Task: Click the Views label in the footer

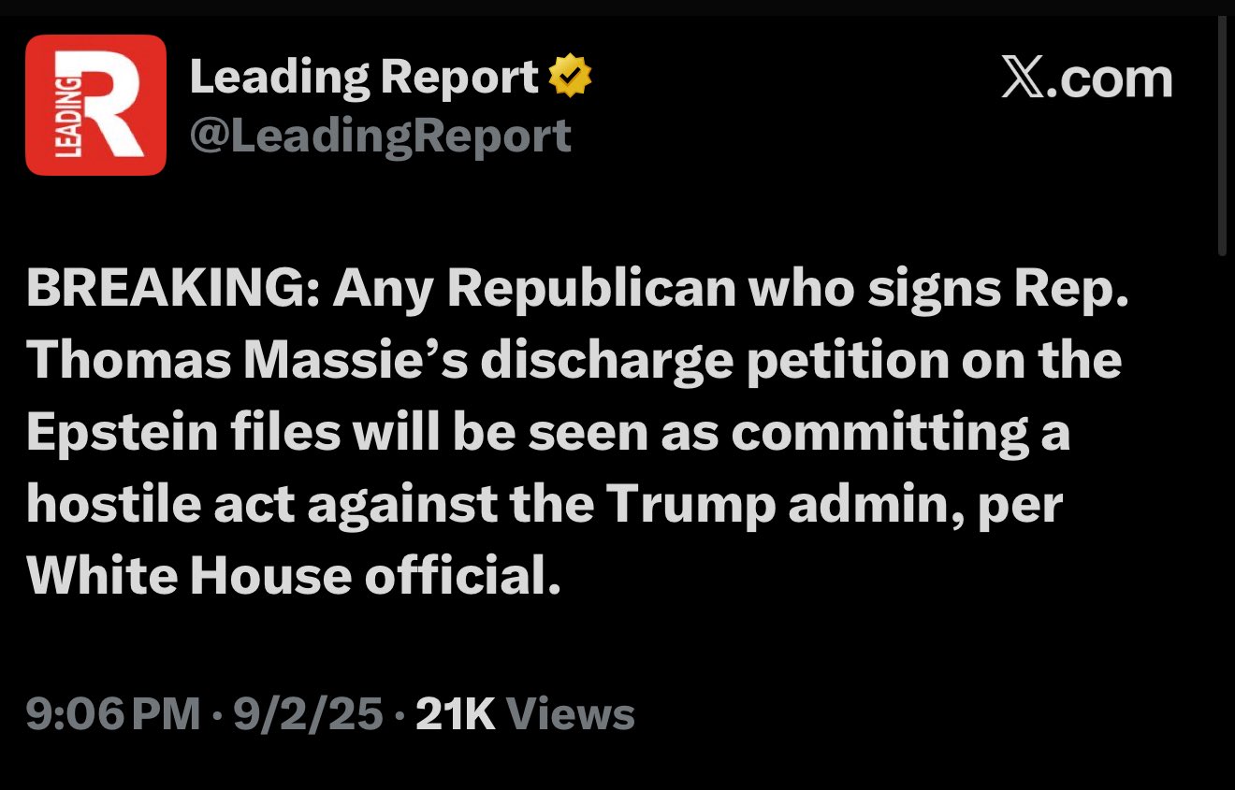Action: tap(571, 715)
